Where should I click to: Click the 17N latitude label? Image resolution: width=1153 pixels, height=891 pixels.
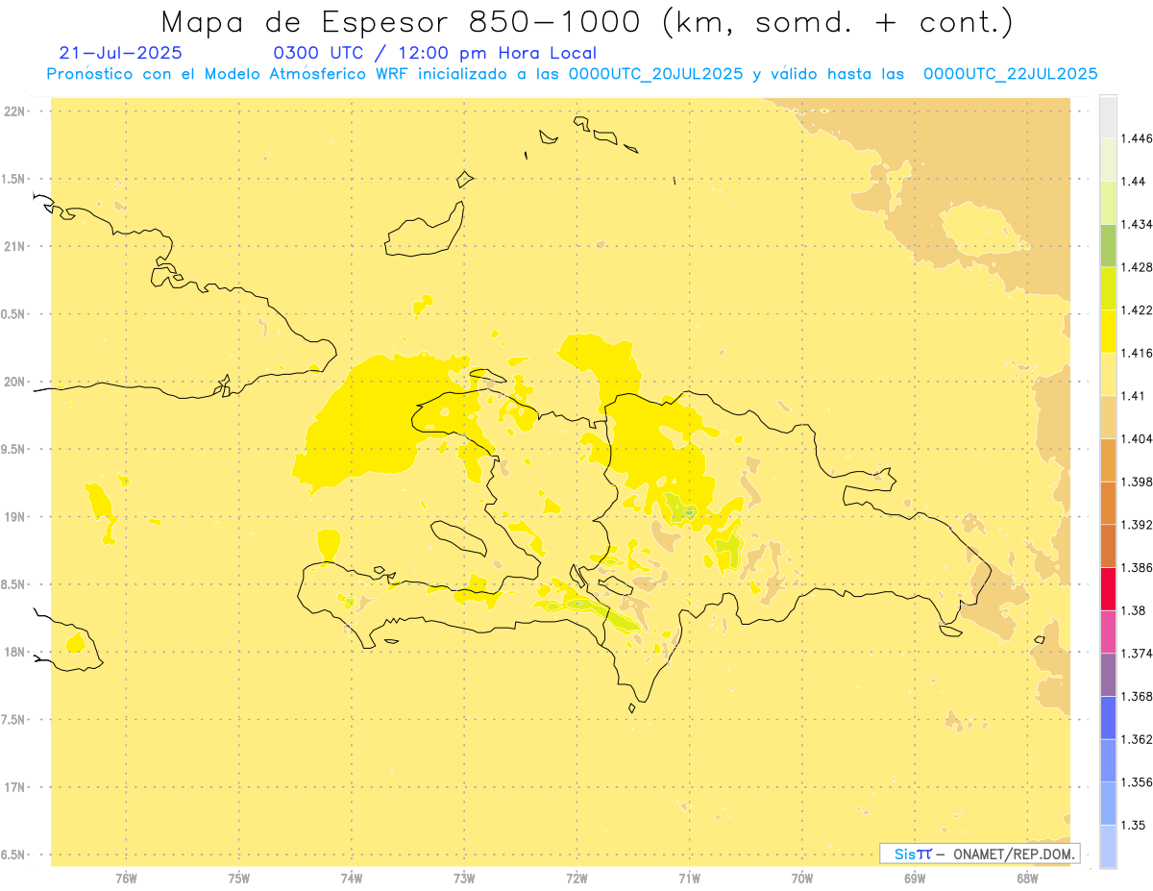[14, 787]
